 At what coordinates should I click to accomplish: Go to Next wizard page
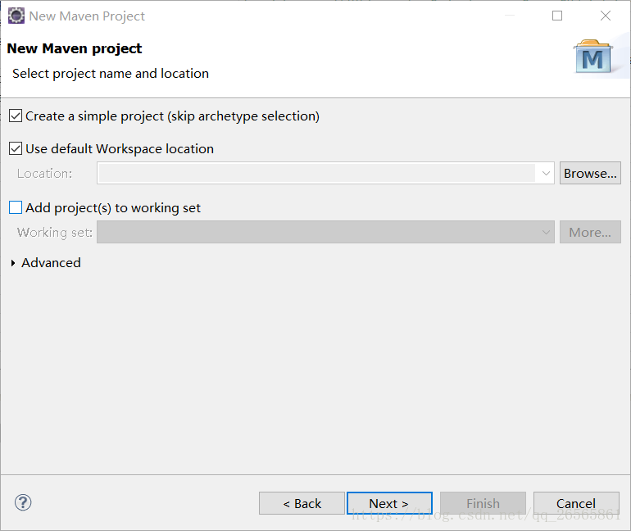click(389, 503)
